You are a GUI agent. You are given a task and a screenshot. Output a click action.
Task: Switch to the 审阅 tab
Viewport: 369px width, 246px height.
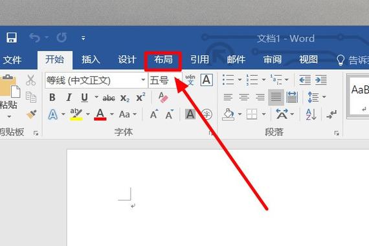coord(273,60)
